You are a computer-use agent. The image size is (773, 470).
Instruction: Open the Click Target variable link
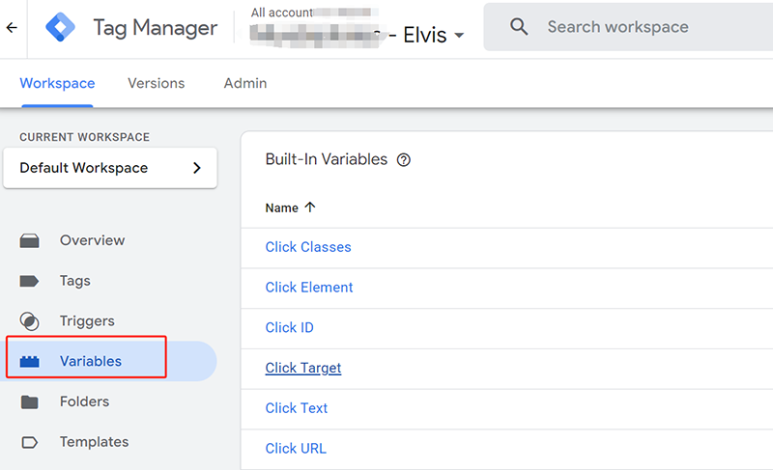tap(303, 368)
